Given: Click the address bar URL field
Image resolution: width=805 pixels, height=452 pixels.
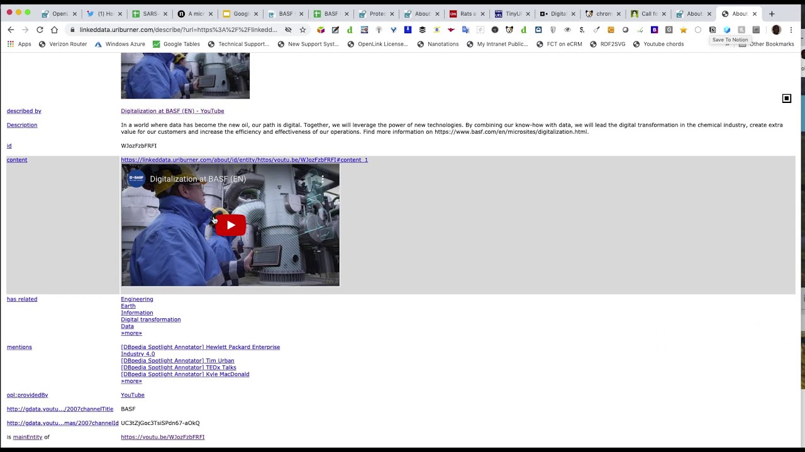Looking at the screenshot, I should tap(178, 30).
